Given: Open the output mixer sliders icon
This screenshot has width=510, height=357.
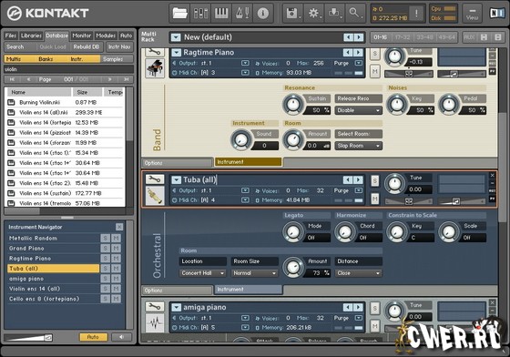Looking at the screenshot, I should [x=200, y=14].
